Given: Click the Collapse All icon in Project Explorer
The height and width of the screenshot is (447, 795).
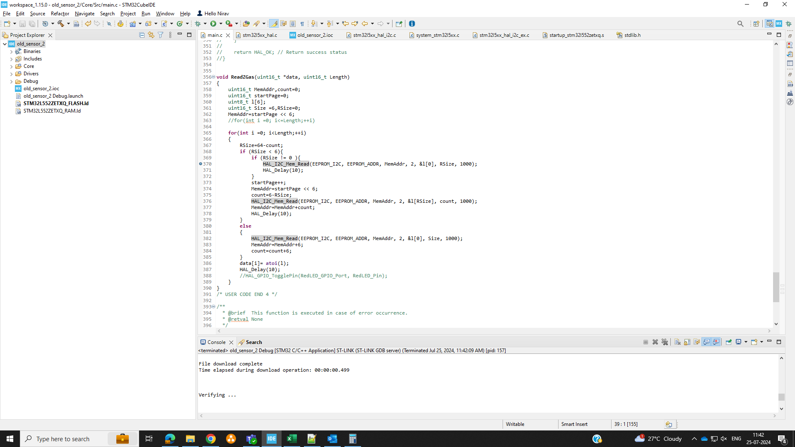Looking at the screenshot, I should click(142, 35).
